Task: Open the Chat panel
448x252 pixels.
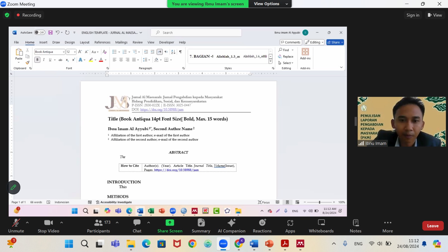Action: 137,226
